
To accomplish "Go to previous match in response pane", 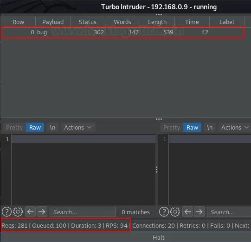I will [x=187, y=212].
